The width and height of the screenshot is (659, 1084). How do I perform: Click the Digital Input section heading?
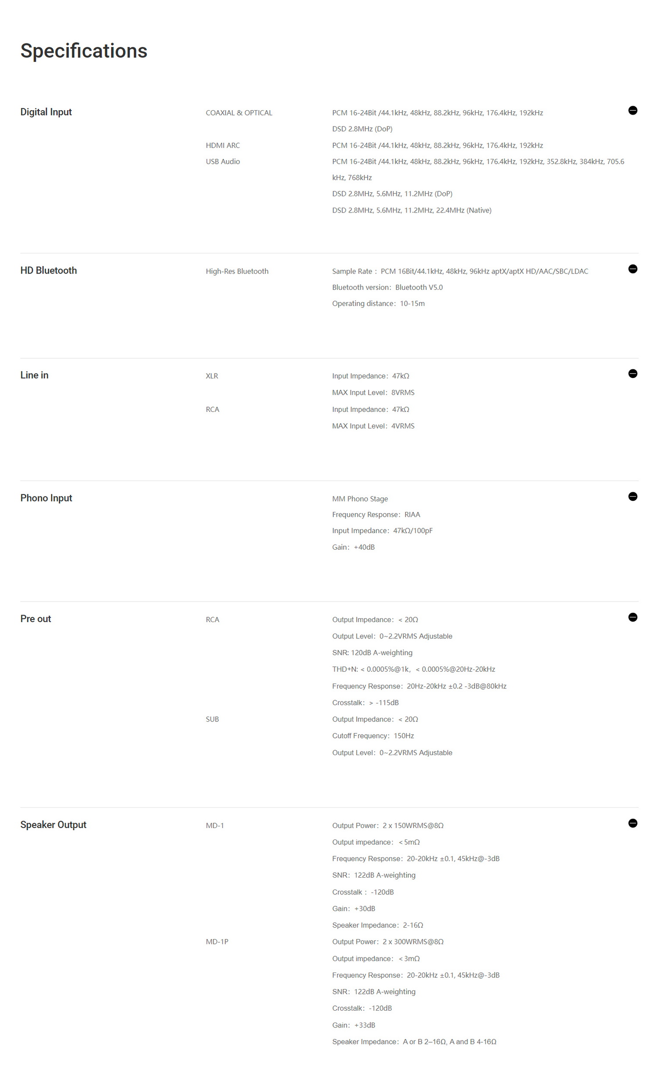(46, 112)
